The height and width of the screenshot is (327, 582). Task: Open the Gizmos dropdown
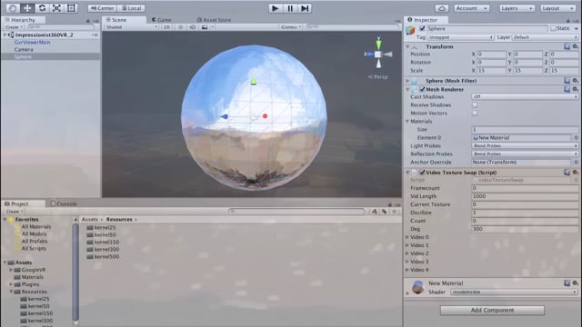tap(291, 27)
